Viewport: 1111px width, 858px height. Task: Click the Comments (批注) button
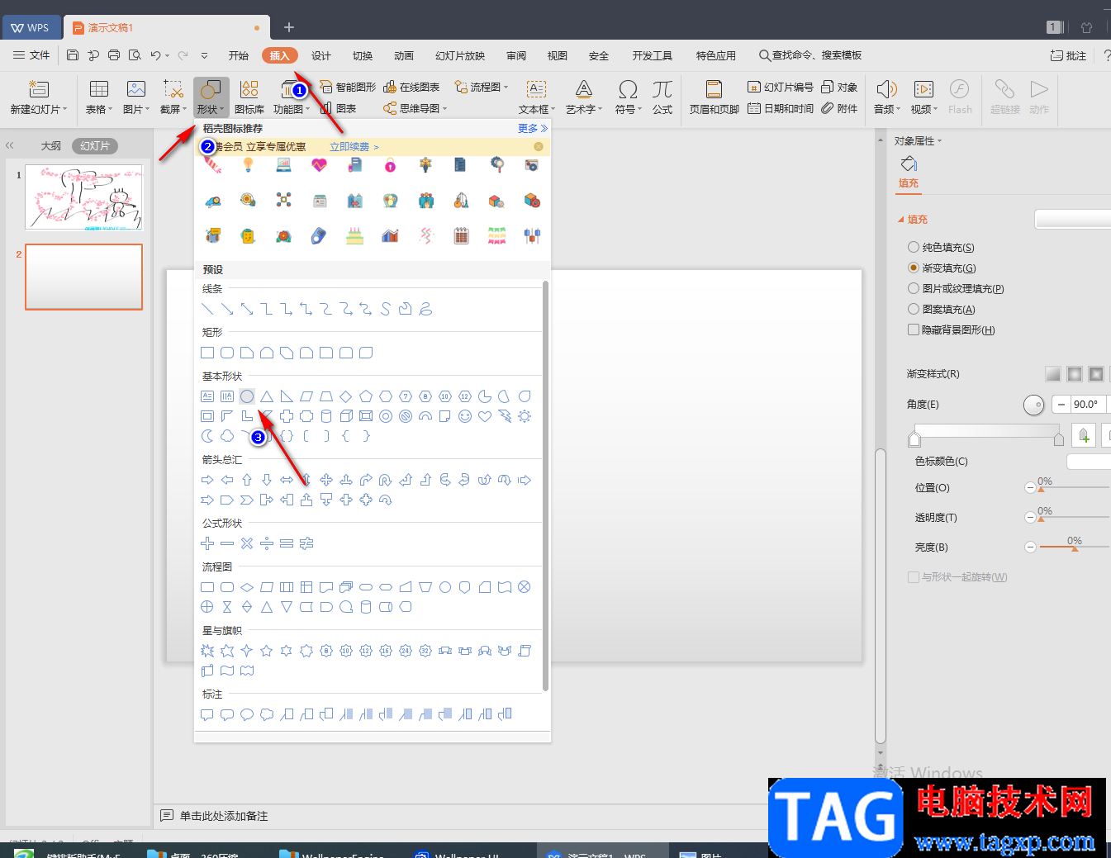point(1068,55)
